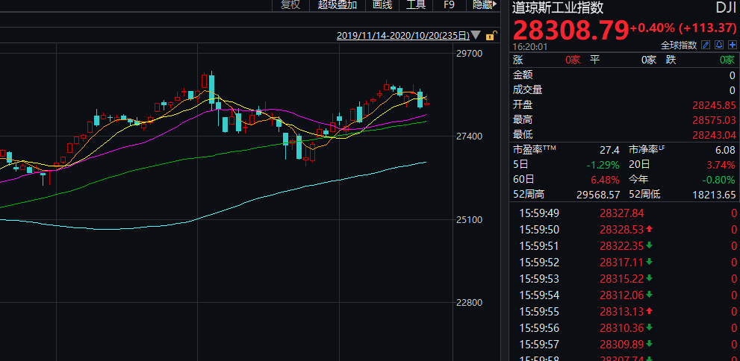Open the 工具 toolbar menu
Viewport: 740px width, 361px height.
[x=416, y=5]
